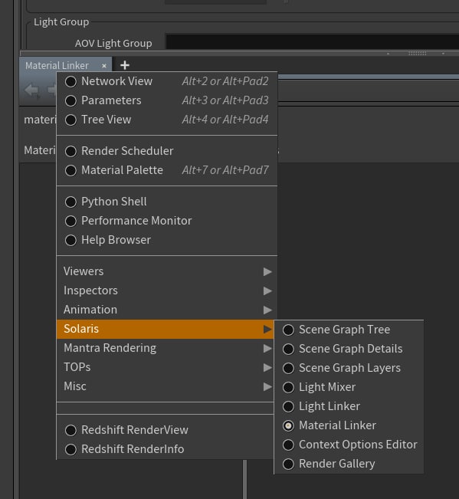Choose the Parameters pane type
459x499 pixels.
(x=167, y=100)
